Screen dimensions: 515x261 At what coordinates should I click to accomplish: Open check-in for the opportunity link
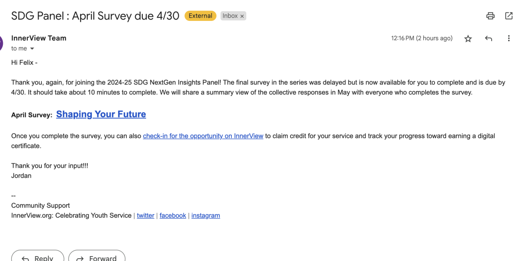(x=203, y=136)
